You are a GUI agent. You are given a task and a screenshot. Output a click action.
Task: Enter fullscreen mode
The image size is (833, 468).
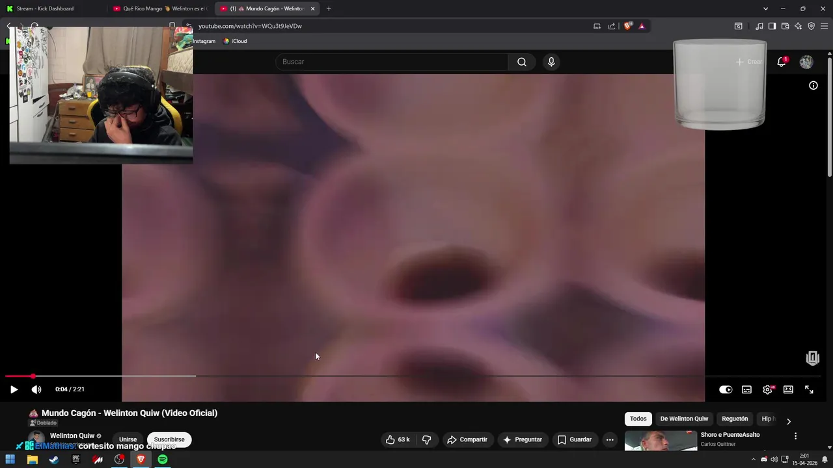[809, 389]
